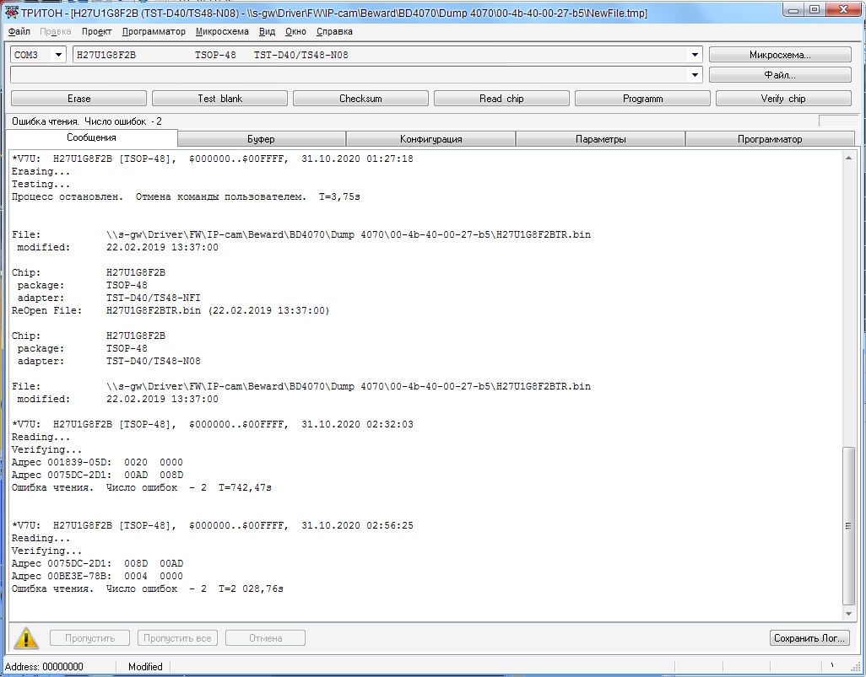Save log with Сохранить Лог button

click(x=809, y=638)
